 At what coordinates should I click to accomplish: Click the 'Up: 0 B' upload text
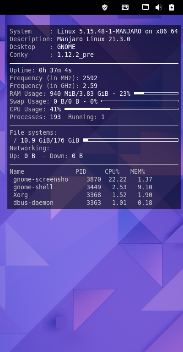pyautogui.click(x=22, y=156)
